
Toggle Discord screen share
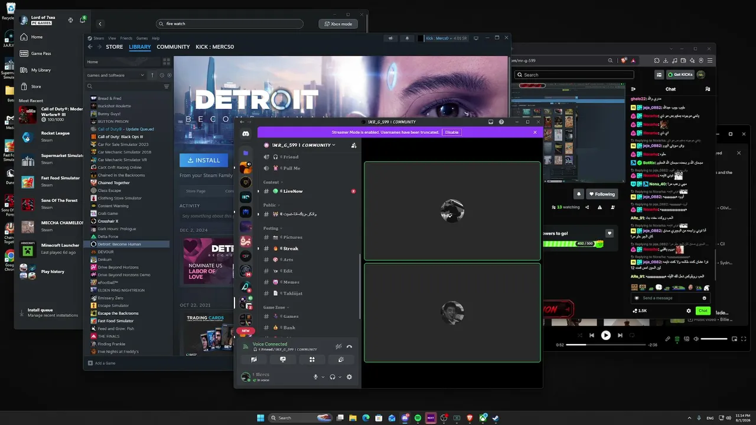tap(283, 359)
